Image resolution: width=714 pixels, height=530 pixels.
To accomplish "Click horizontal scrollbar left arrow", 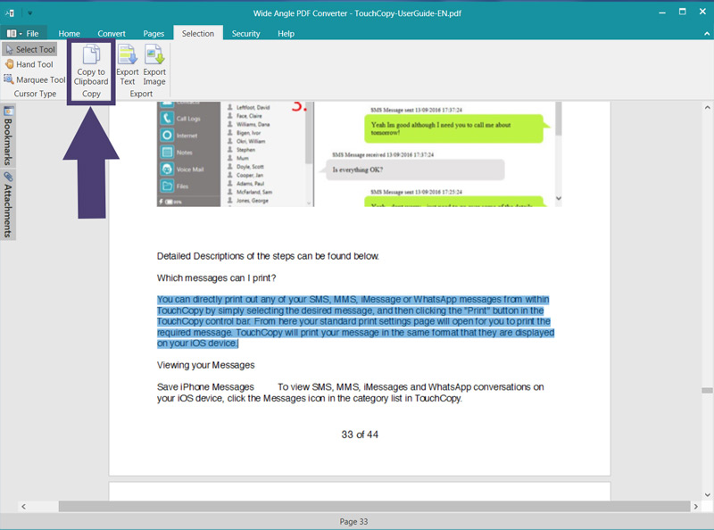I will (x=24, y=506).
